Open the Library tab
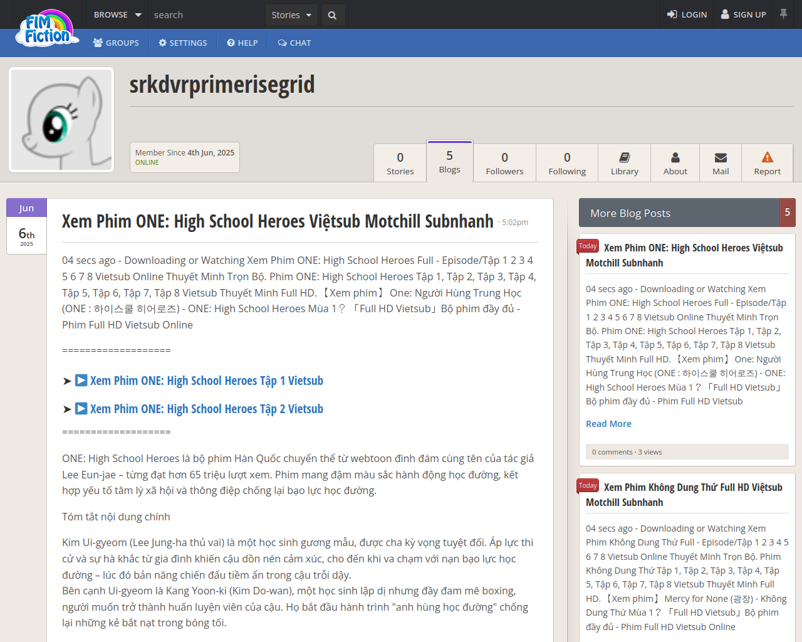Image resolution: width=802 pixels, height=642 pixels. [625, 163]
